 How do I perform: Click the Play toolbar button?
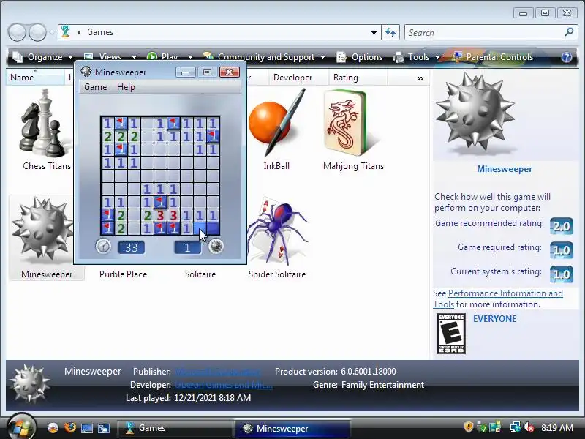[162, 57]
